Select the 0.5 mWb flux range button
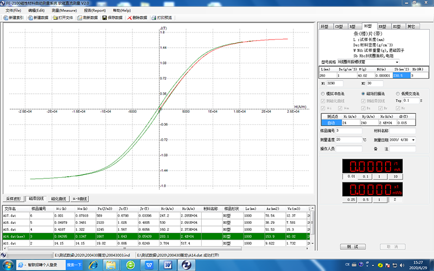The image size is (434, 271). (366, 199)
